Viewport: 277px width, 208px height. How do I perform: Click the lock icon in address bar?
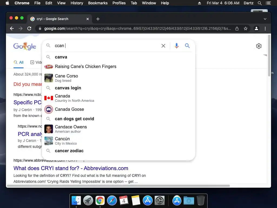click(40, 28)
